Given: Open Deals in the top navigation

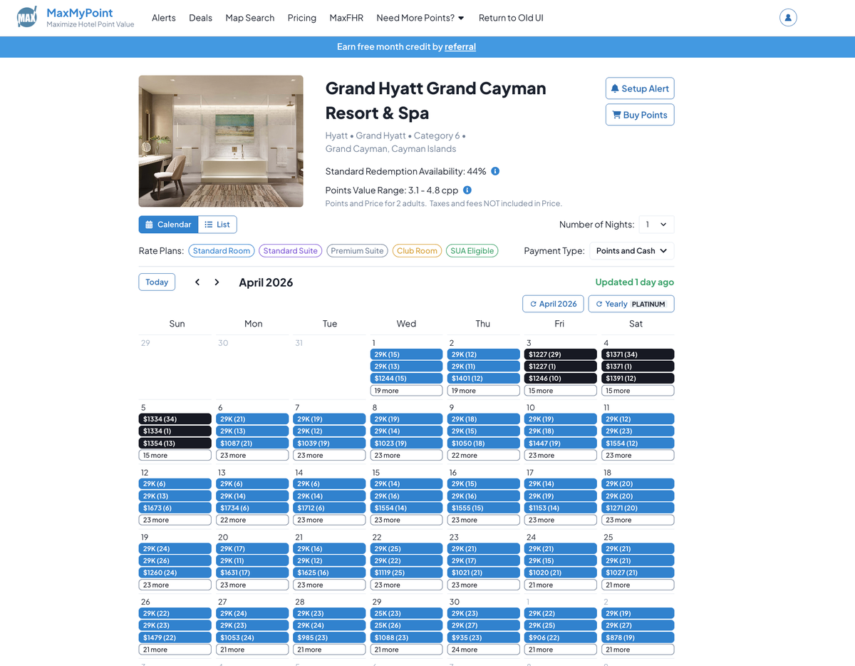Looking at the screenshot, I should [x=201, y=18].
